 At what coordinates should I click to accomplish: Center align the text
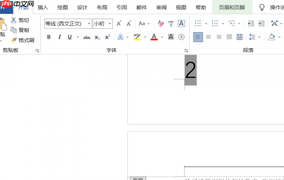pyautogui.click(x=208, y=37)
